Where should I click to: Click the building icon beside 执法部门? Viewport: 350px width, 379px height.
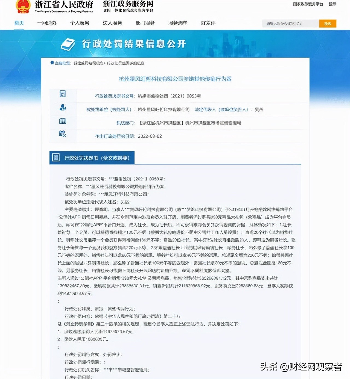coord(63,121)
